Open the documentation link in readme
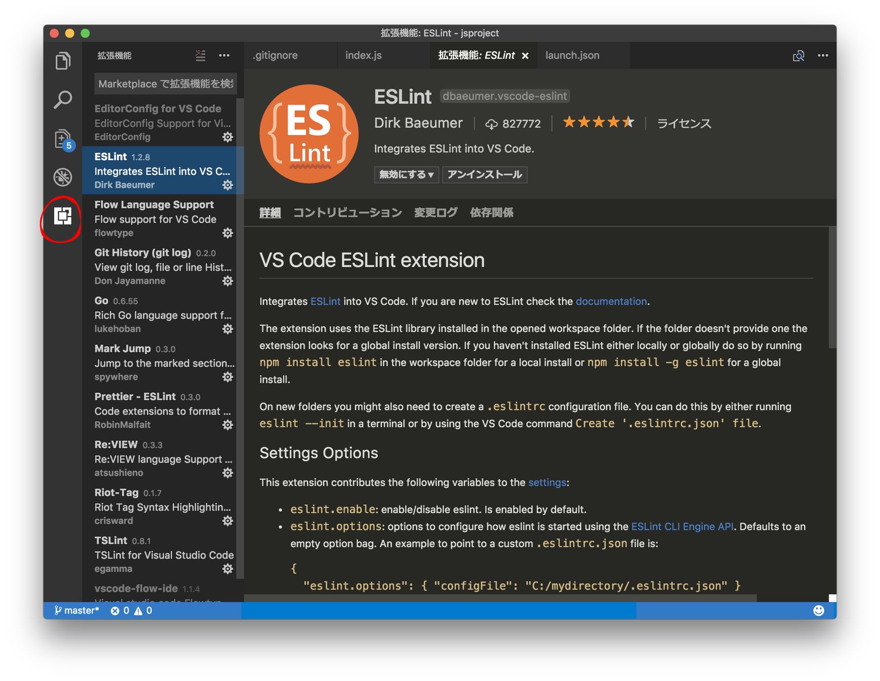The width and height of the screenshot is (880, 681). pyautogui.click(x=611, y=301)
